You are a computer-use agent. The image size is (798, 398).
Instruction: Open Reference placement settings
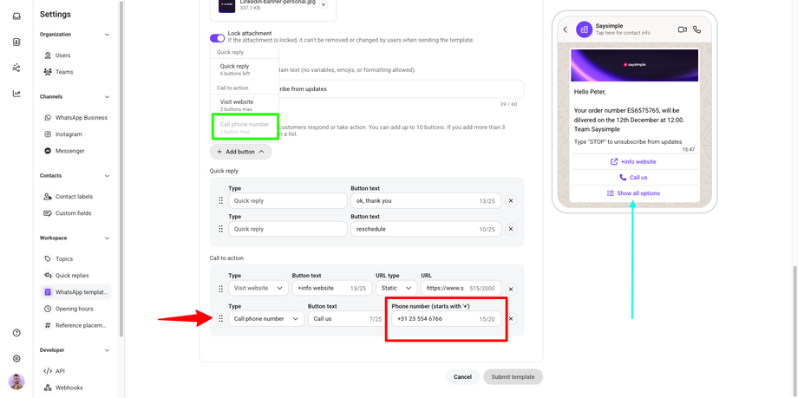click(x=75, y=325)
